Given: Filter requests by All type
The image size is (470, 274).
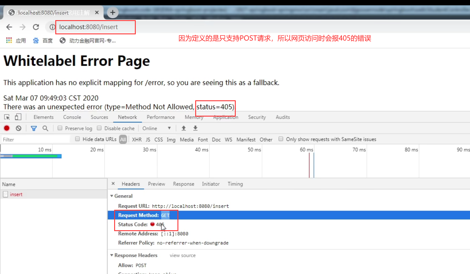Looking at the screenshot, I should click(x=123, y=139).
